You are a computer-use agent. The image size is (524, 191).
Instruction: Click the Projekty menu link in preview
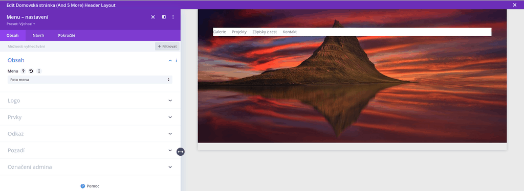tap(239, 32)
